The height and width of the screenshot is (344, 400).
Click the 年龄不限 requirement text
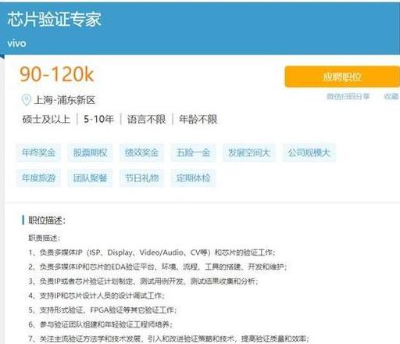[x=198, y=120]
